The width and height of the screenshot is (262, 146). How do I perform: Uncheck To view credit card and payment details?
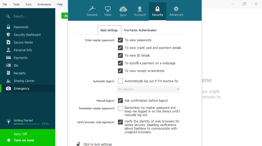(x=120, y=48)
